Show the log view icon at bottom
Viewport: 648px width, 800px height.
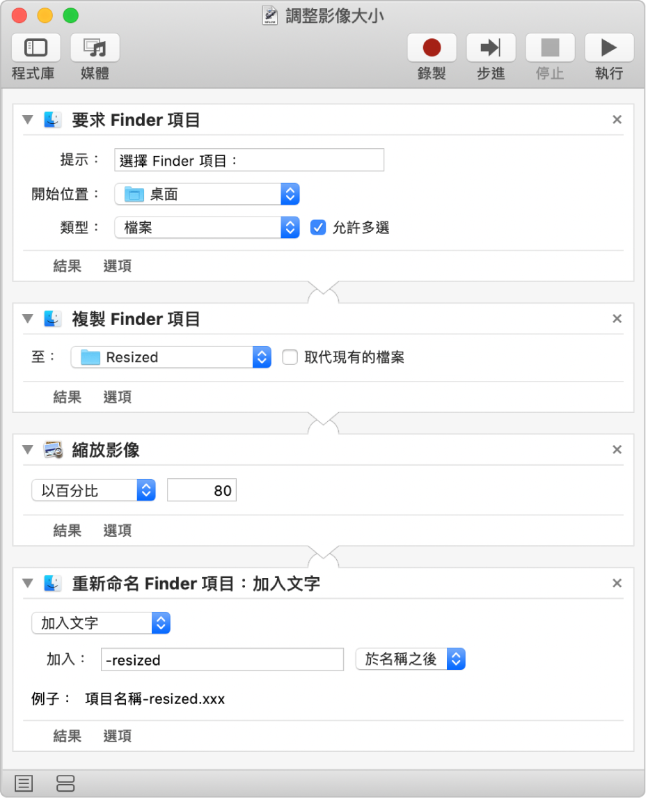24,783
